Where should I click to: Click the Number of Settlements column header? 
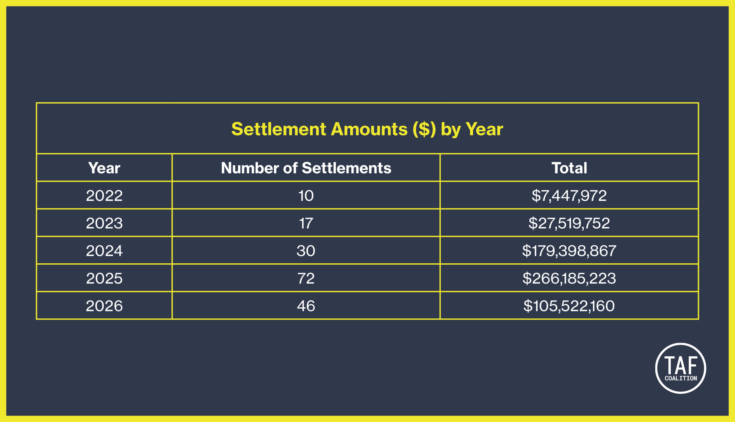(x=306, y=168)
